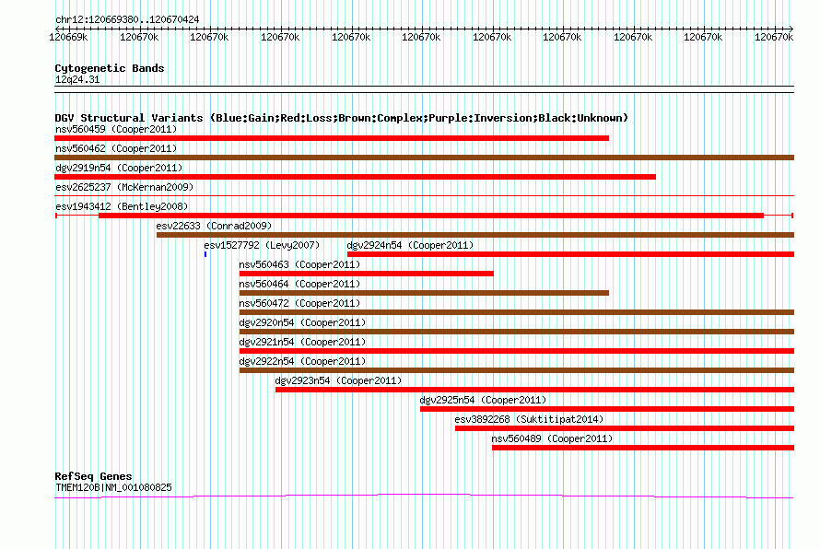The height and width of the screenshot is (549, 820).
Task: Click esv1943412 (Bentley2008) label
Action: (122, 206)
